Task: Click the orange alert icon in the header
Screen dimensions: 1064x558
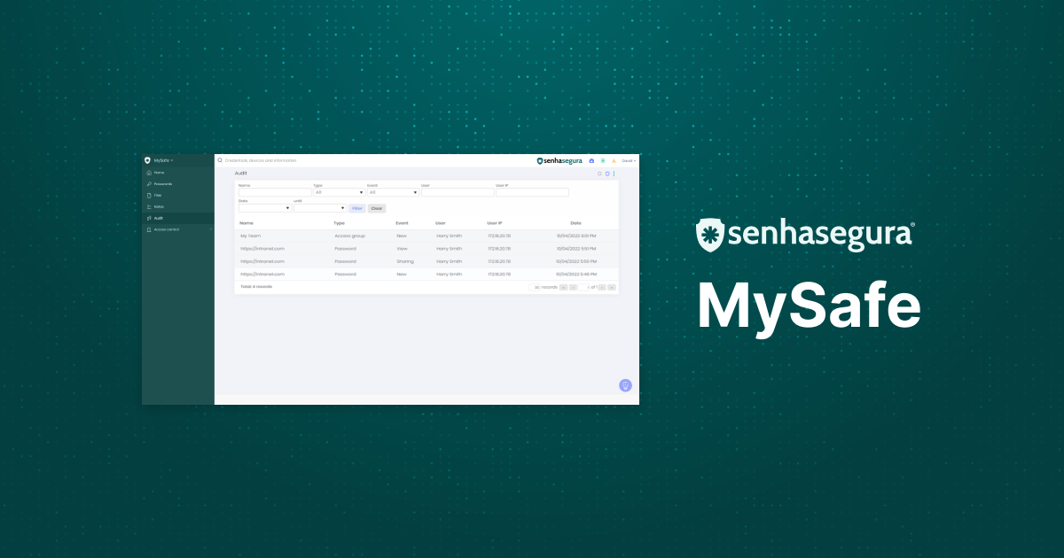Action: 614,160
